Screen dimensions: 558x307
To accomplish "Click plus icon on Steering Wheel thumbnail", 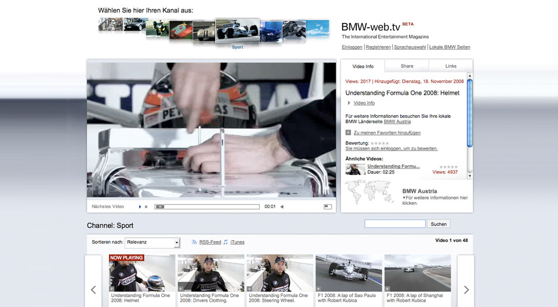I will pos(250,289).
